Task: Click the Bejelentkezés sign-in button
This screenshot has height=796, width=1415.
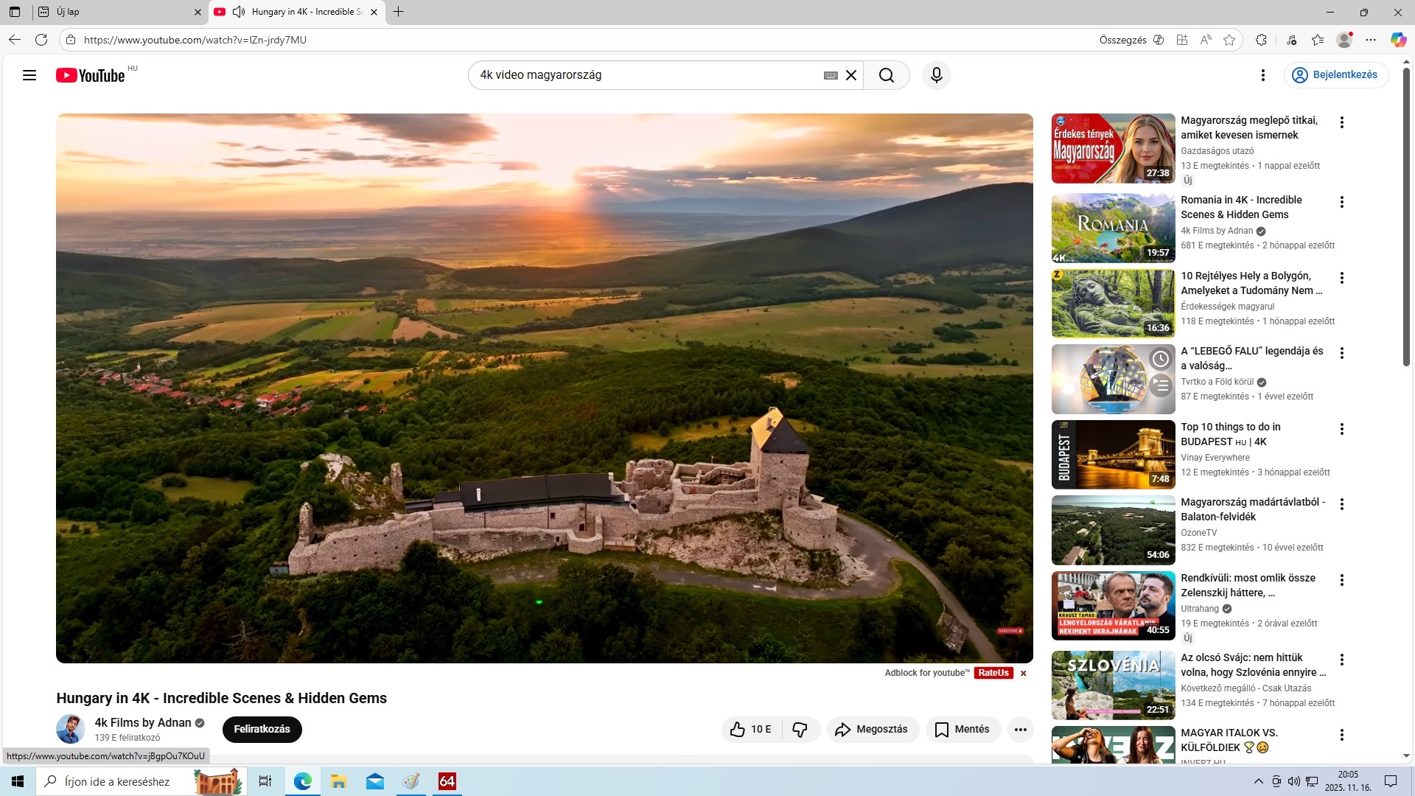Action: (1335, 75)
